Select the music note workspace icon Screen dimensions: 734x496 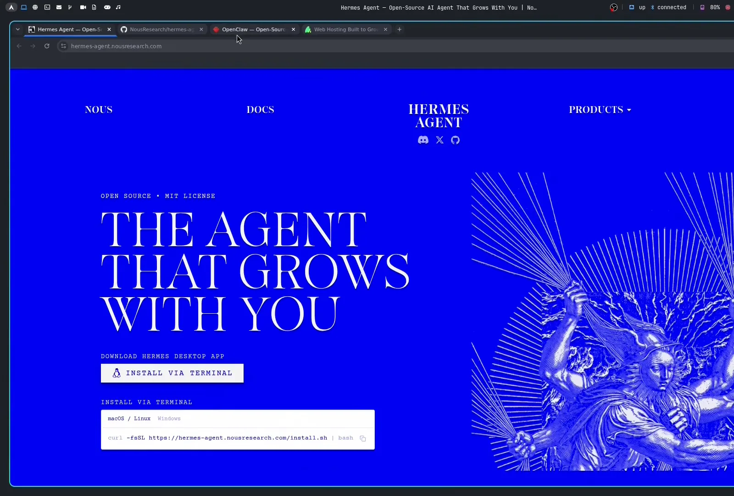(x=118, y=7)
